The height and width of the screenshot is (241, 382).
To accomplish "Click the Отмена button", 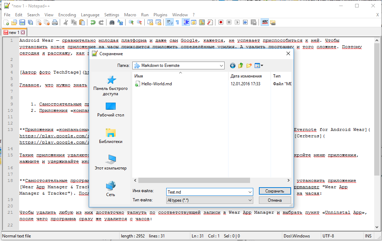I will [275, 200].
